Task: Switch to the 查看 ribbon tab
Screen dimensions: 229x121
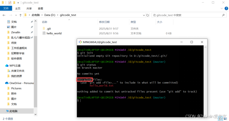Action: 40,9
